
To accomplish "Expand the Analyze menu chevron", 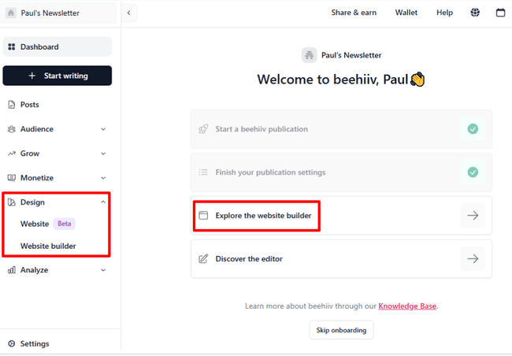I will [x=103, y=270].
